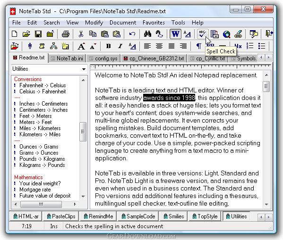Switch to the NoteTab.ini document tab

(x=67, y=58)
